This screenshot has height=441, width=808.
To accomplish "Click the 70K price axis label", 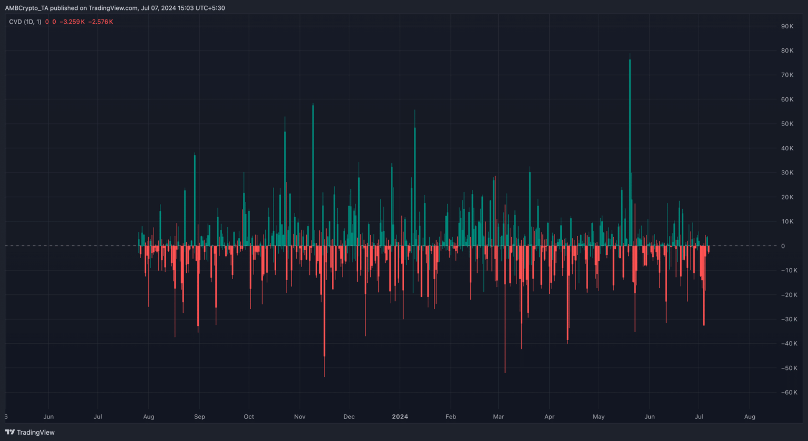I will (787, 75).
